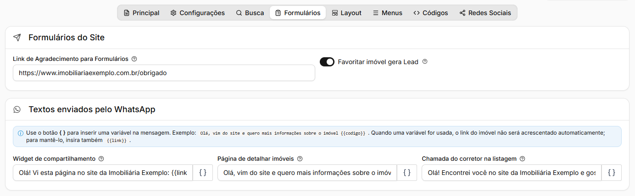
Task: Insert variable in Chamada do corretor field
Action: (612, 173)
